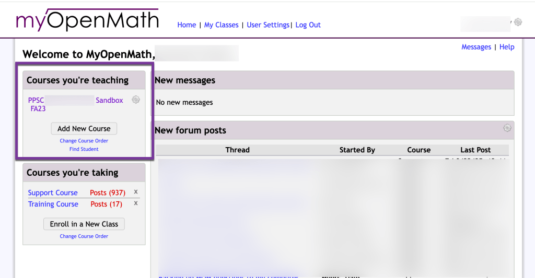Open User Settings in the top navigation

click(x=268, y=25)
